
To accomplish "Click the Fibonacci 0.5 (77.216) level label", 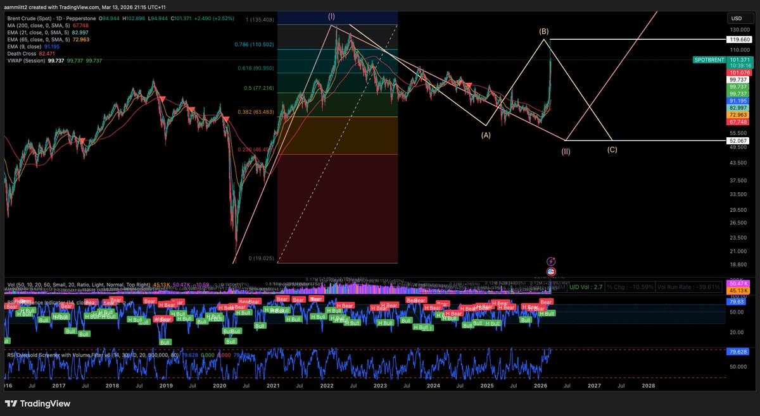I will (258, 88).
